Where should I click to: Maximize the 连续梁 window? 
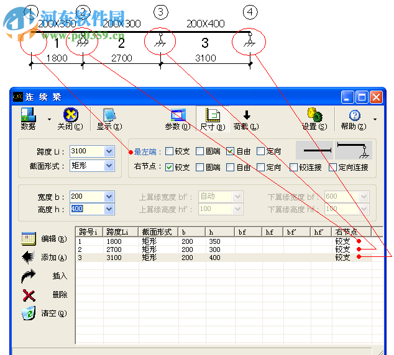point(362,97)
